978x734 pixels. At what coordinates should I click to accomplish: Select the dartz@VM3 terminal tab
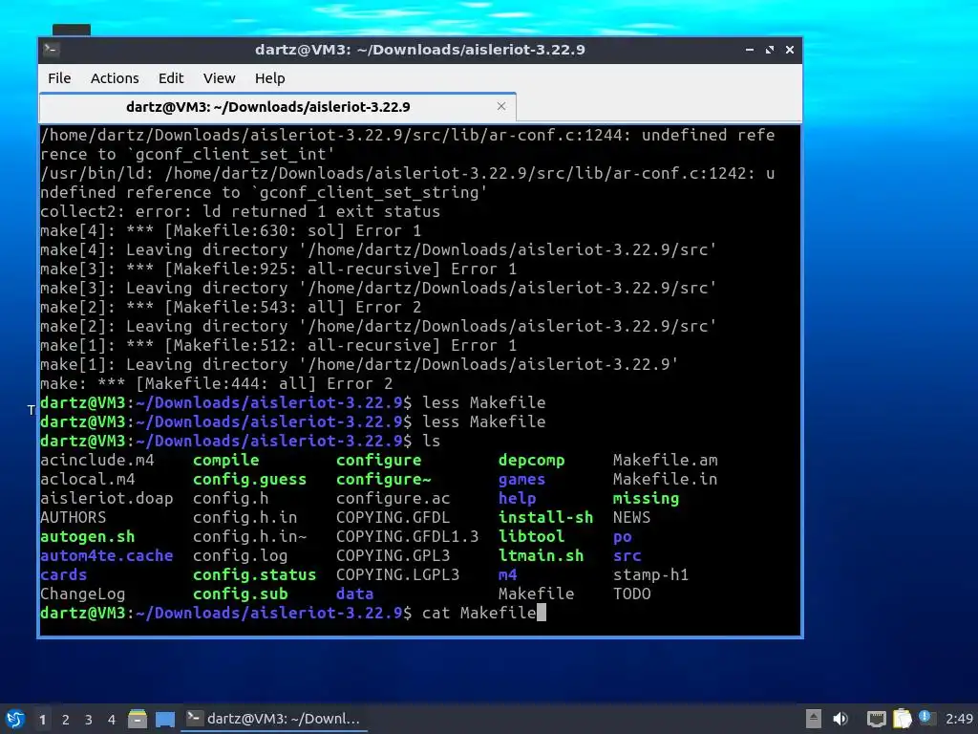pyautogui.click(x=278, y=107)
